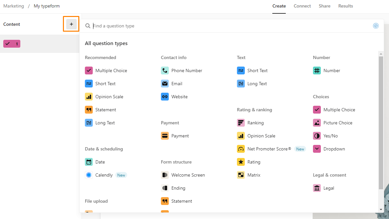The width and height of the screenshot is (389, 219).
Task: Select Long Text icon under Recommended
Action: tap(89, 123)
